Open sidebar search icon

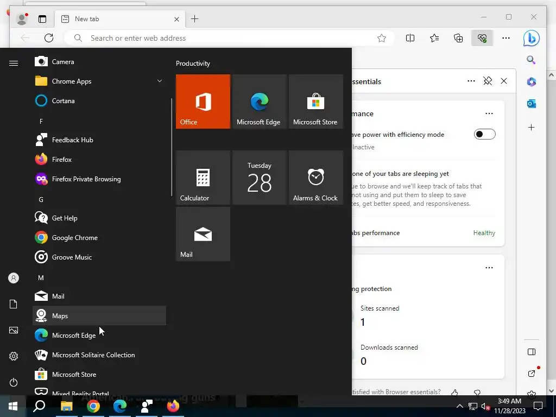click(531, 60)
